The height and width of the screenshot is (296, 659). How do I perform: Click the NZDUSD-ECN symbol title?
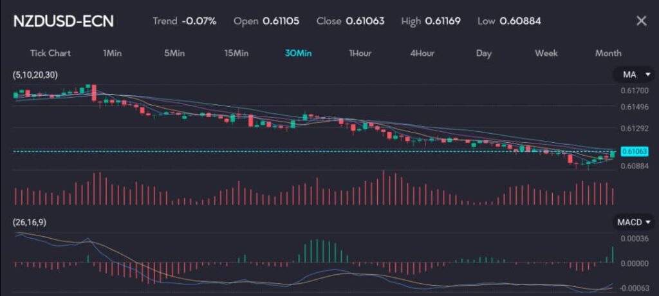[64, 21]
